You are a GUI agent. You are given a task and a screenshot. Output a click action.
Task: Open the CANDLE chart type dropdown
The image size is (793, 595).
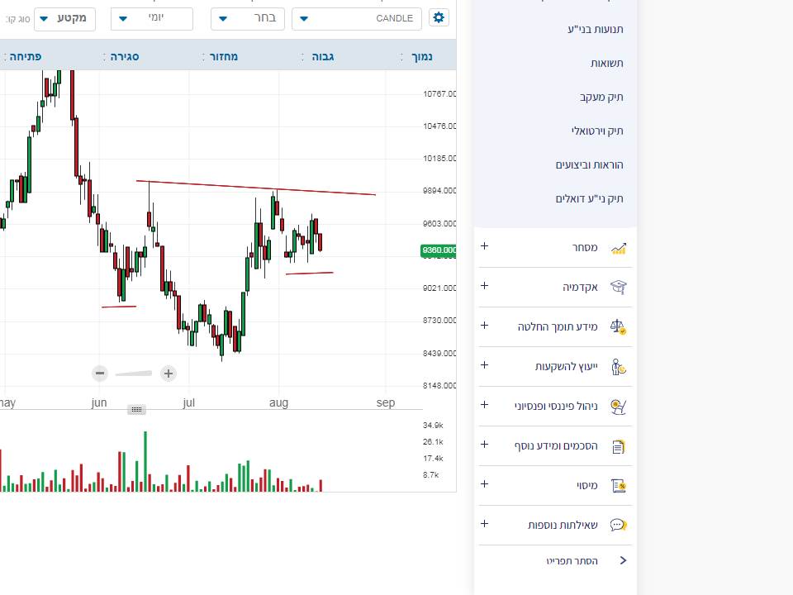pos(357,18)
